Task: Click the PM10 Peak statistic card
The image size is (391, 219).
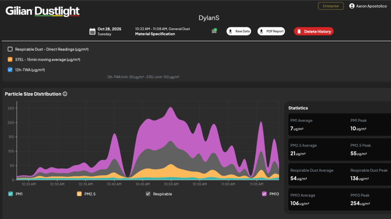Action: tap(370, 200)
